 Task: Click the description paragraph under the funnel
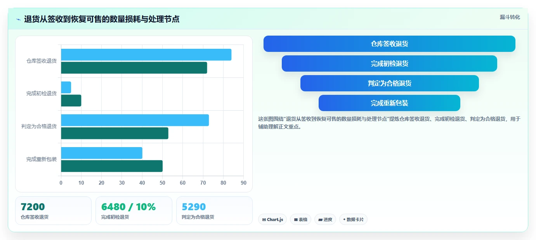click(x=389, y=123)
